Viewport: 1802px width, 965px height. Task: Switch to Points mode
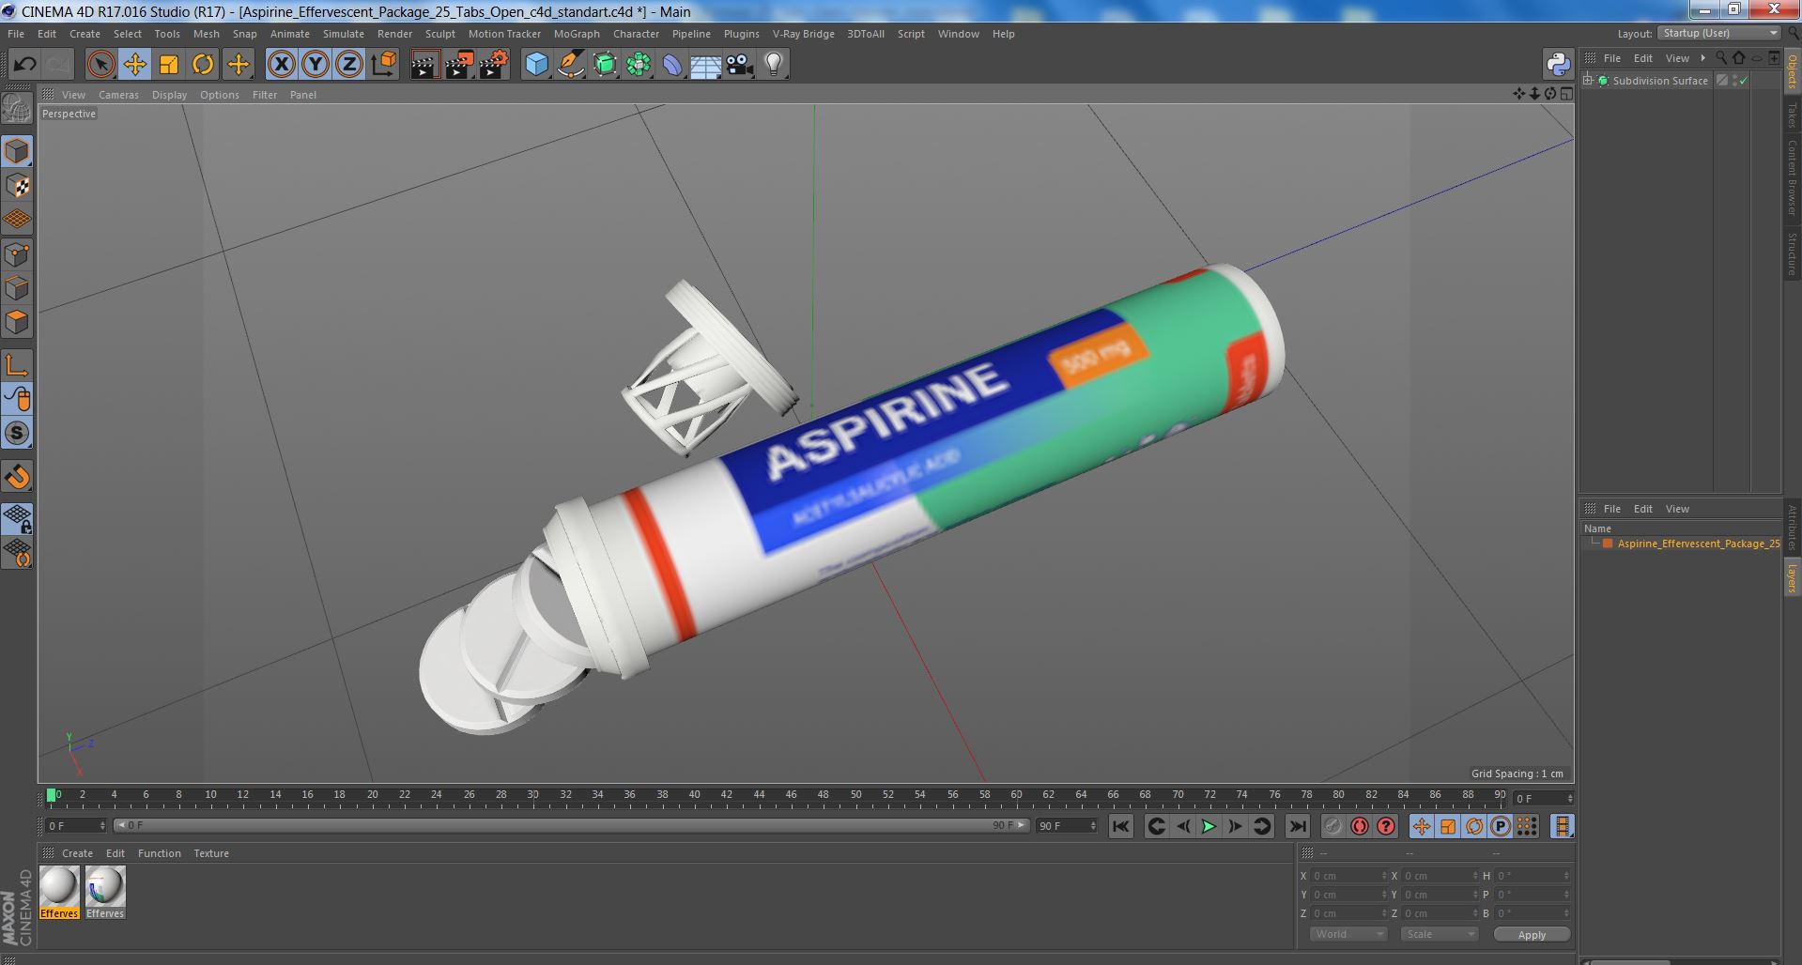(17, 254)
